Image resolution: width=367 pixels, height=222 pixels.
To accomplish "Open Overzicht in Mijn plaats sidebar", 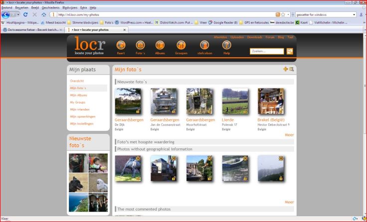I will (x=77, y=81).
